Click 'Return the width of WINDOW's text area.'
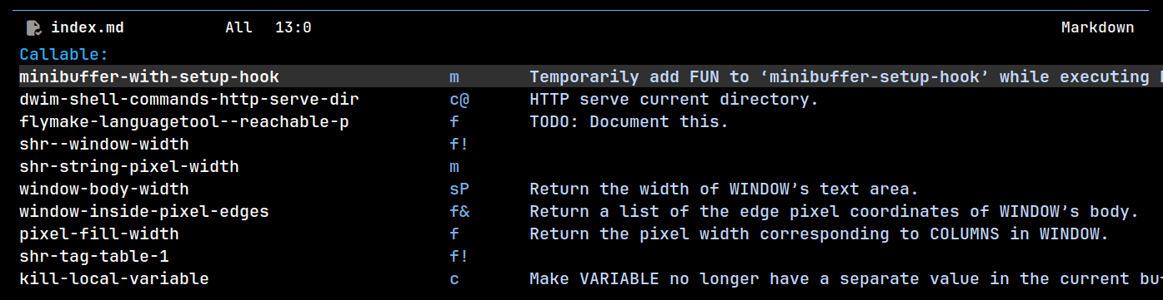 (x=724, y=189)
